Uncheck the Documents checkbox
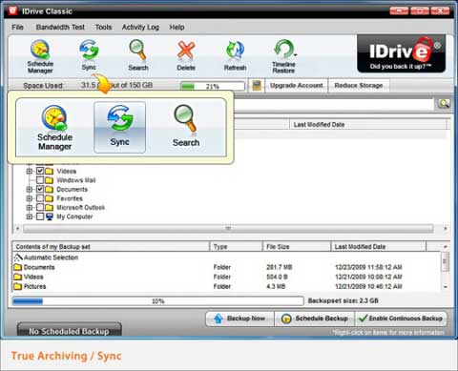This screenshot has height=371, width=458. pyautogui.click(x=40, y=189)
